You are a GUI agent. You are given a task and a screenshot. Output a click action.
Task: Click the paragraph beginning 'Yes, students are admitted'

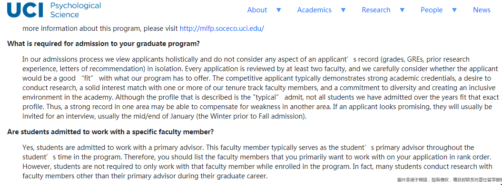point(258,162)
